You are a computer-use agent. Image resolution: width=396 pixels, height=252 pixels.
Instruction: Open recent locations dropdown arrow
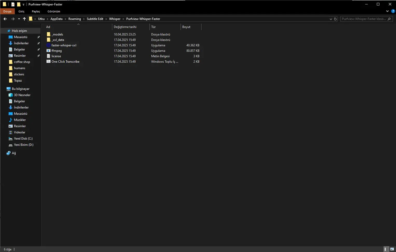[19, 19]
